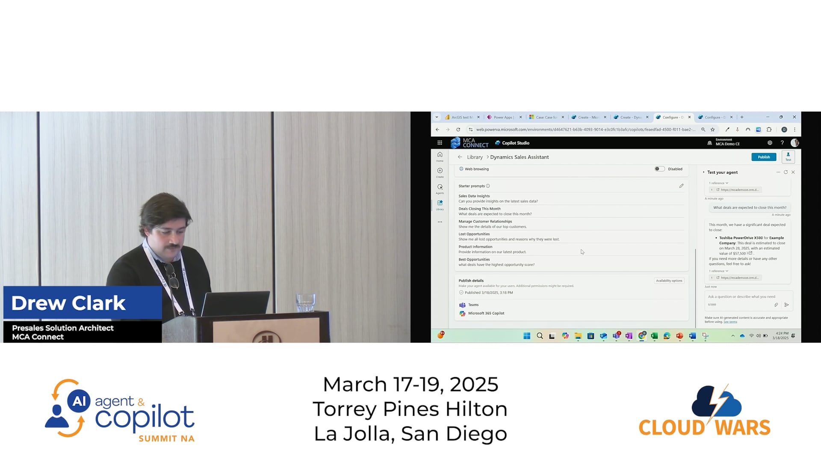This screenshot has width=821, height=462.
Task: Open Test your agent panel options ellipsis
Action: 778,172
